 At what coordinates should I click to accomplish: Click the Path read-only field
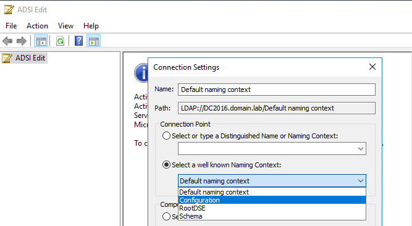pyautogui.click(x=277, y=108)
